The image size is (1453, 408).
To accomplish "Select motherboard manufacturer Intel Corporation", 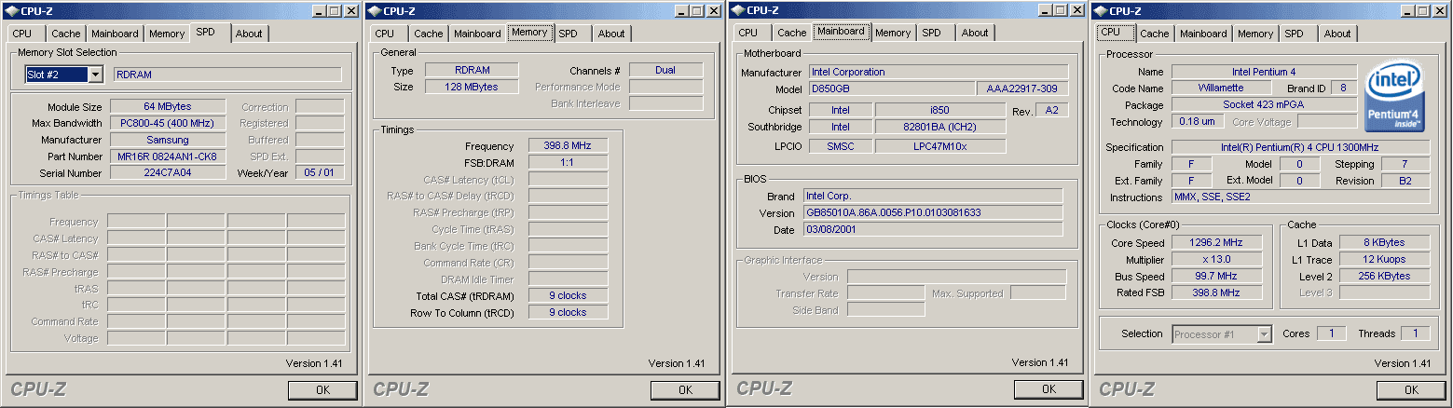I will tap(937, 72).
